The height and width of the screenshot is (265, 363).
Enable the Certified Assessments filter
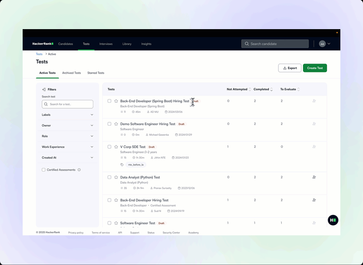point(43,170)
